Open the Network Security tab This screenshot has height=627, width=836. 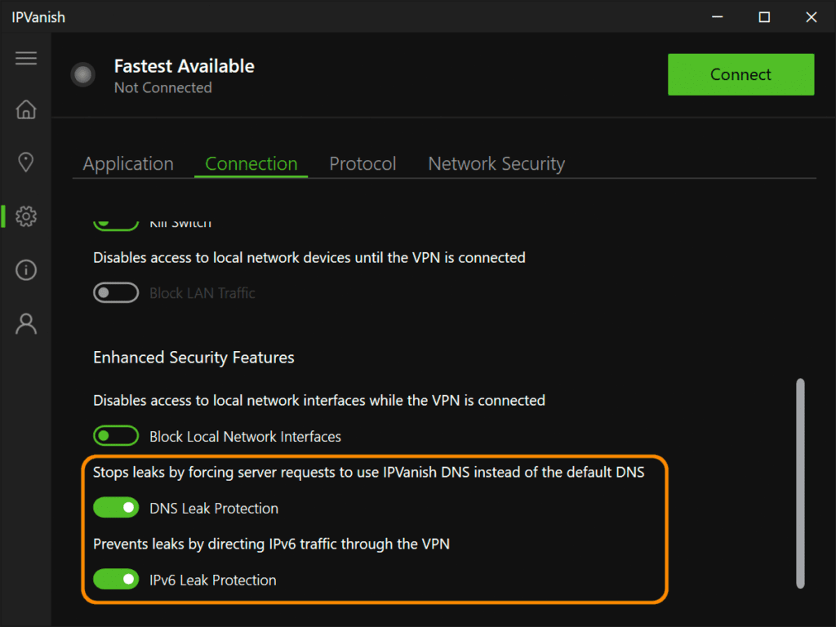[496, 163]
